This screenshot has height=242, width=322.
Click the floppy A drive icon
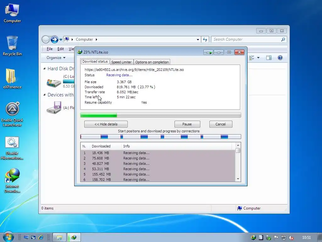tap(54, 107)
